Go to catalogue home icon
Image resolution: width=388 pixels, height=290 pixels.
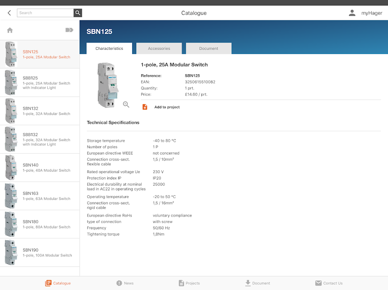point(10,30)
